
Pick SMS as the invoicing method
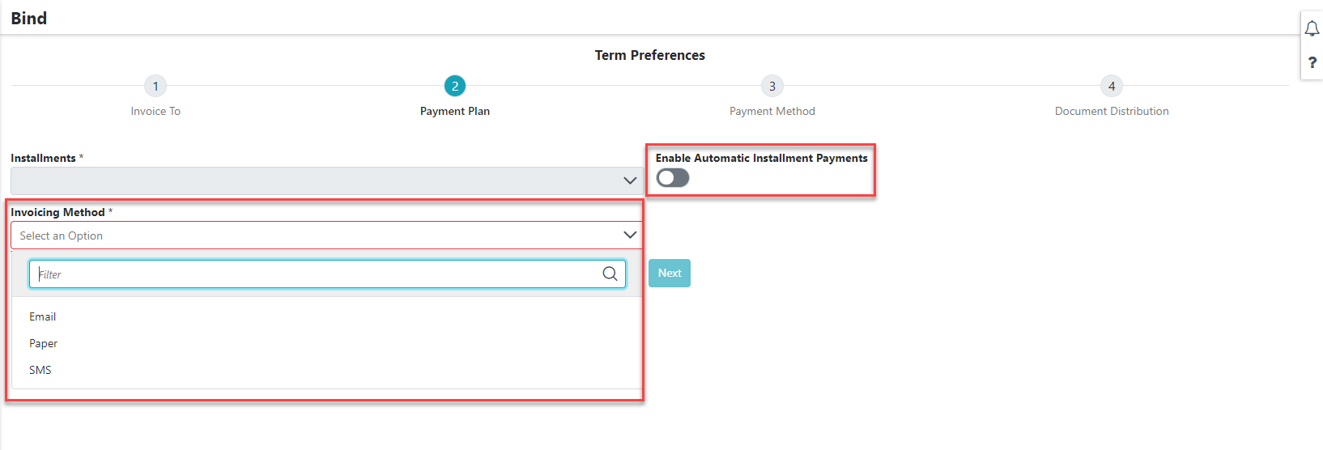[40, 370]
